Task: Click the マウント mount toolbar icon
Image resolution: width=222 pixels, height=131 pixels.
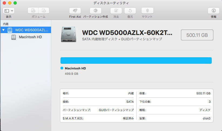Action: point(147,10)
